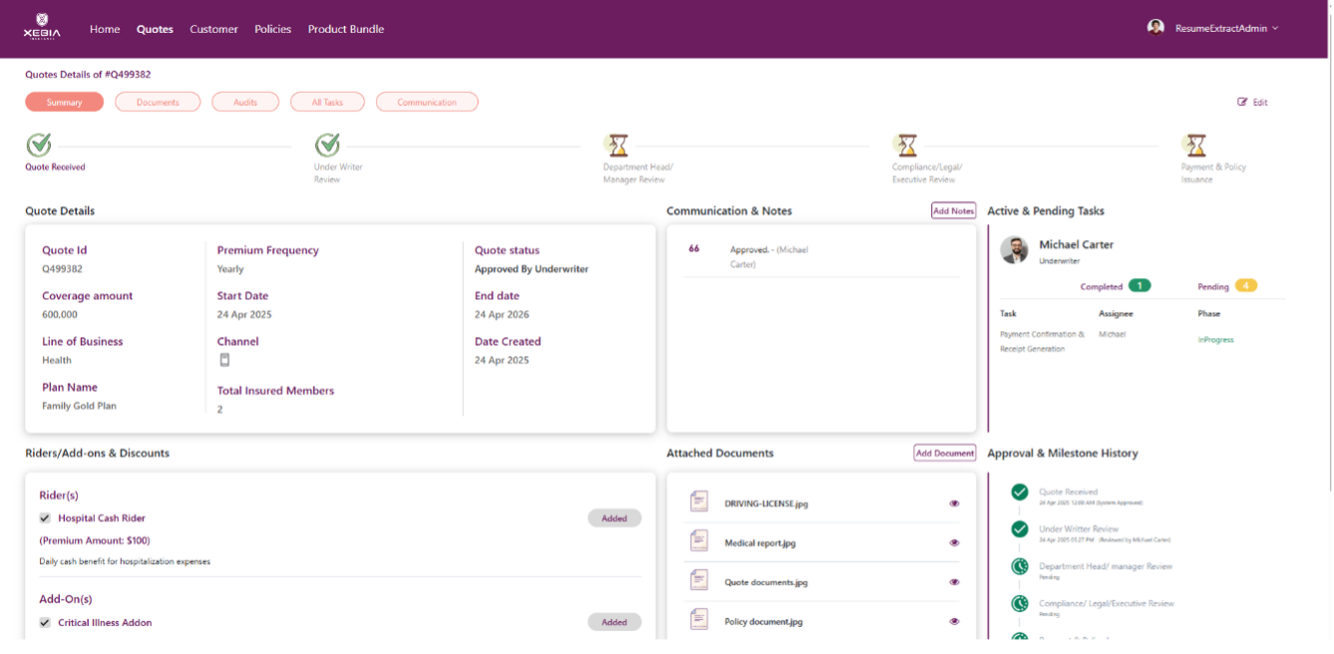Viewport: 1334px width, 654px height.
Task: Toggle the Critical Illness Addon checkbox
Action: pyautogui.click(x=45, y=623)
